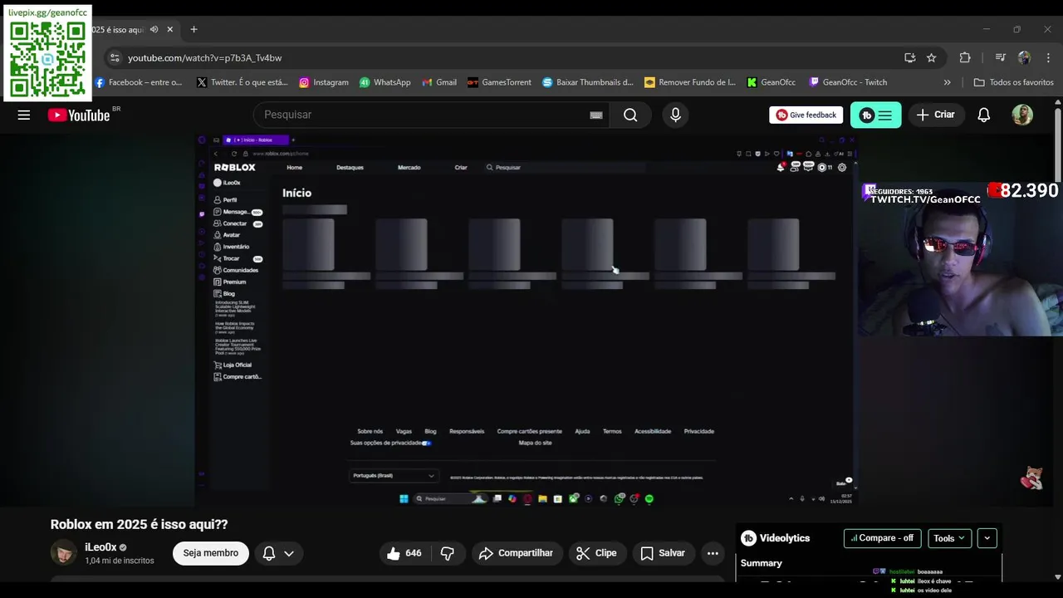This screenshot has height=598, width=1063.
Task: Bookmark this page with star icon
Action: point(932,58)
